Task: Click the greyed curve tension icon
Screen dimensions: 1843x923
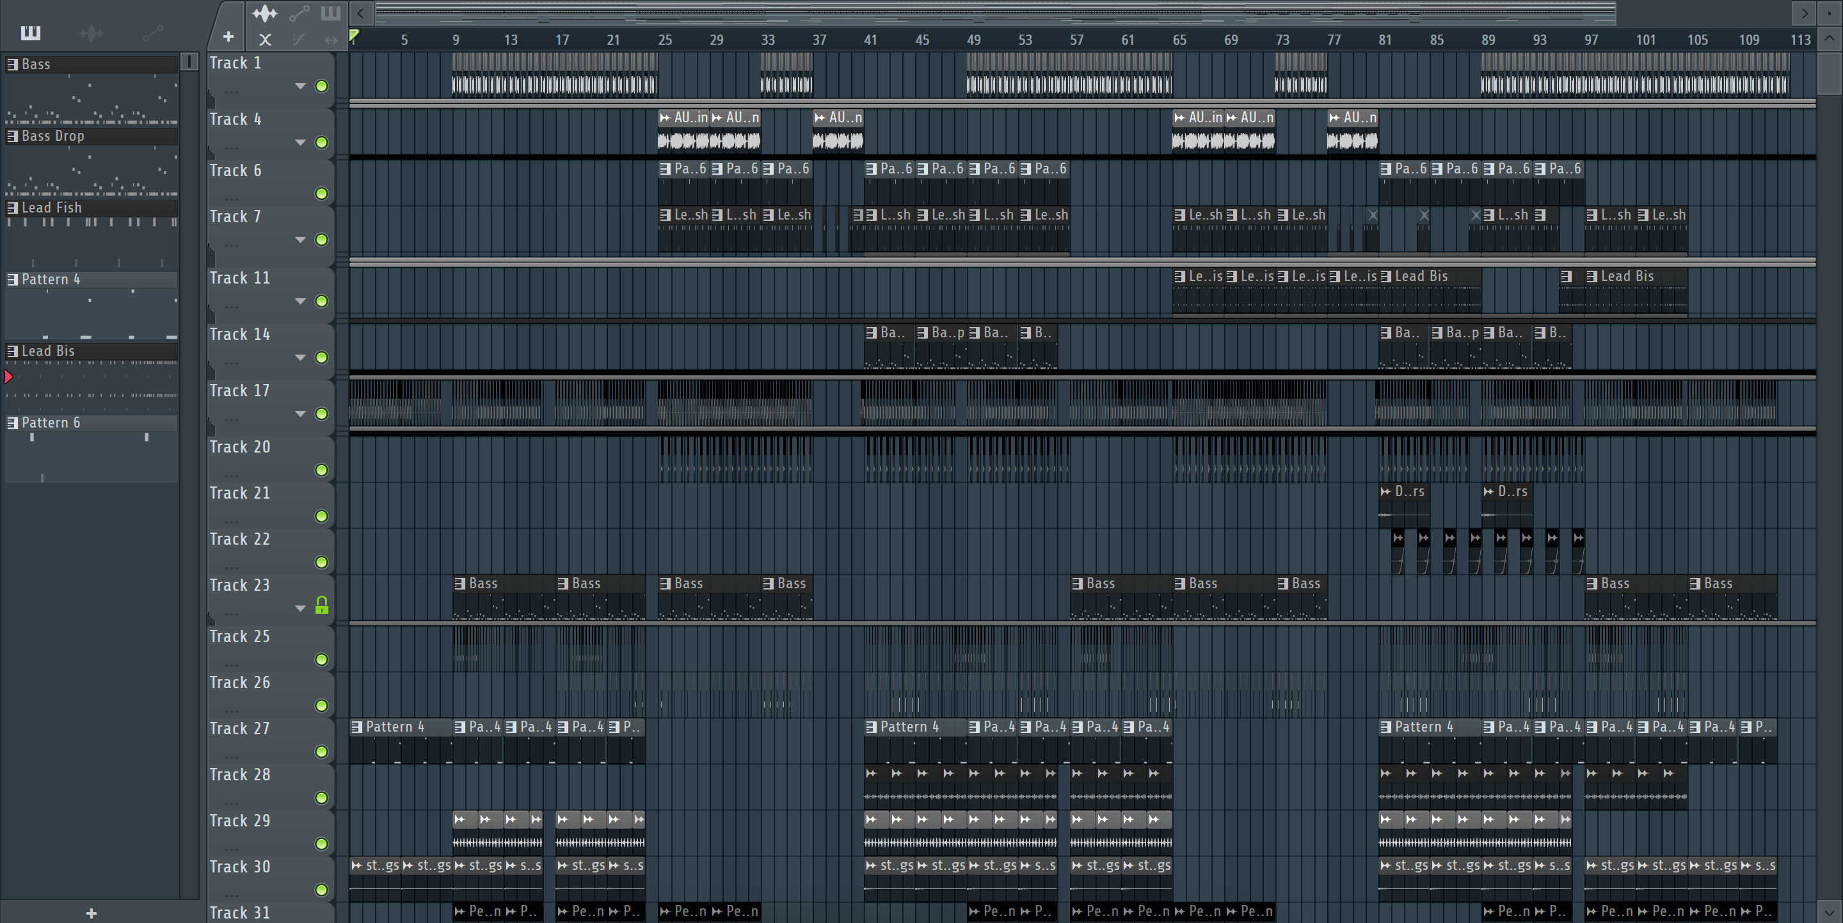Action: 298,40
